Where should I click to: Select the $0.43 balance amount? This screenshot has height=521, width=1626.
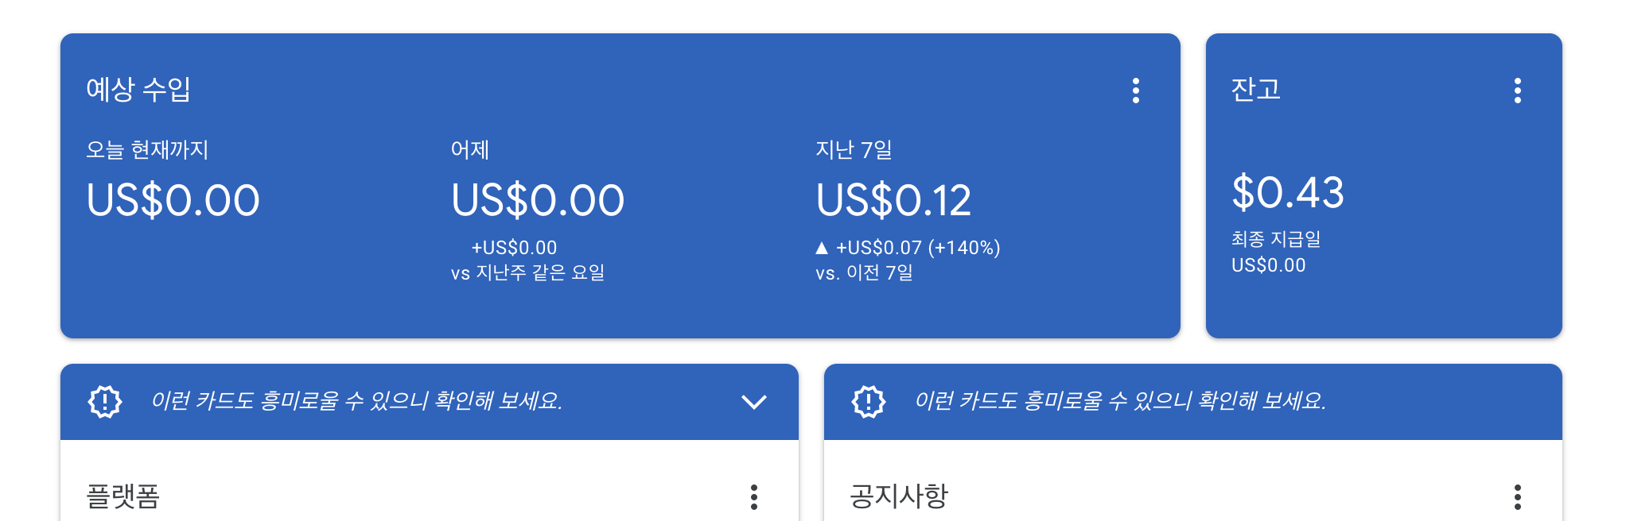(1287, 191)
